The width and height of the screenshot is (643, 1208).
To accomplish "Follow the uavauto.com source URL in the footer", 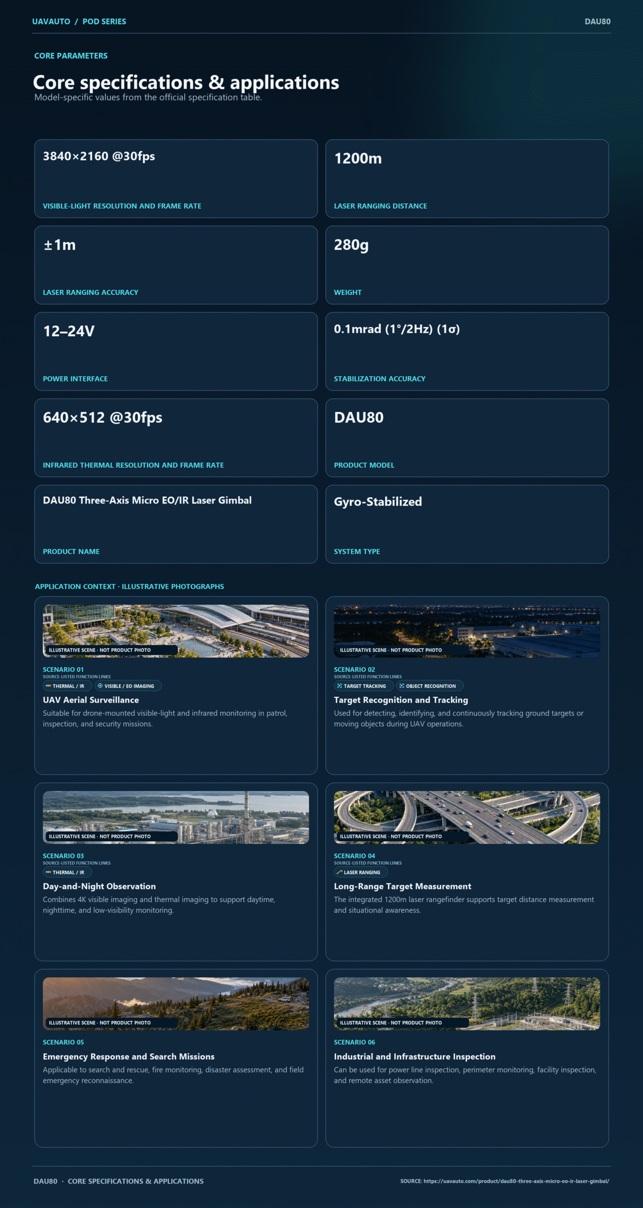I will (x=516, y=1181).
